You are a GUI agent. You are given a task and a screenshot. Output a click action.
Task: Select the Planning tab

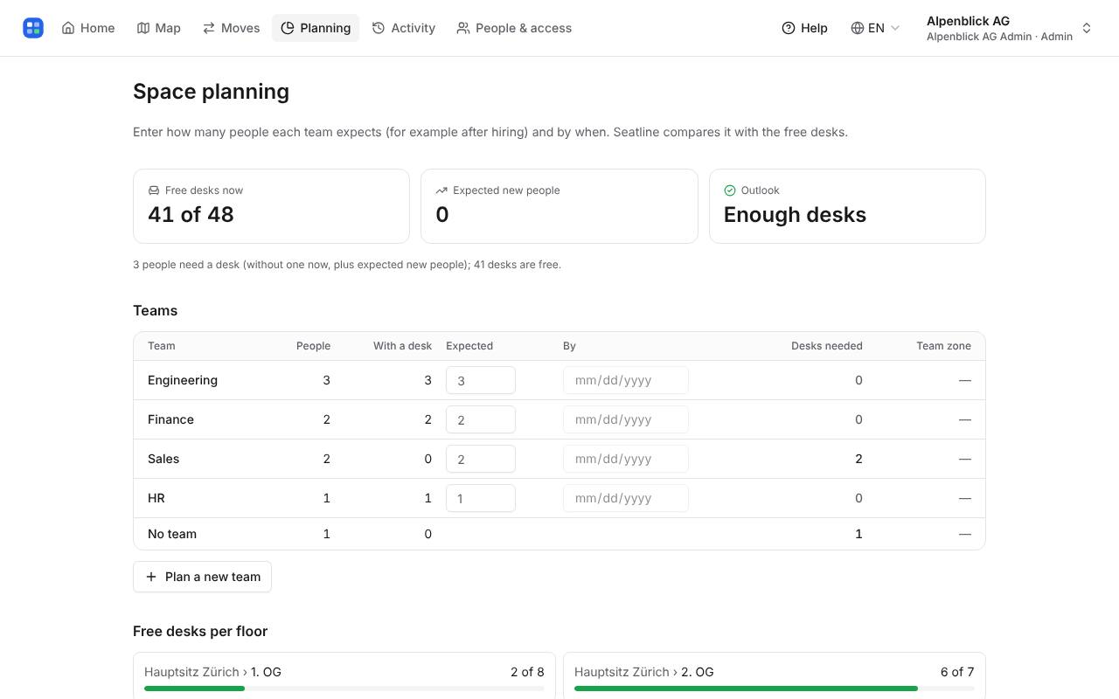pos(316,28)
